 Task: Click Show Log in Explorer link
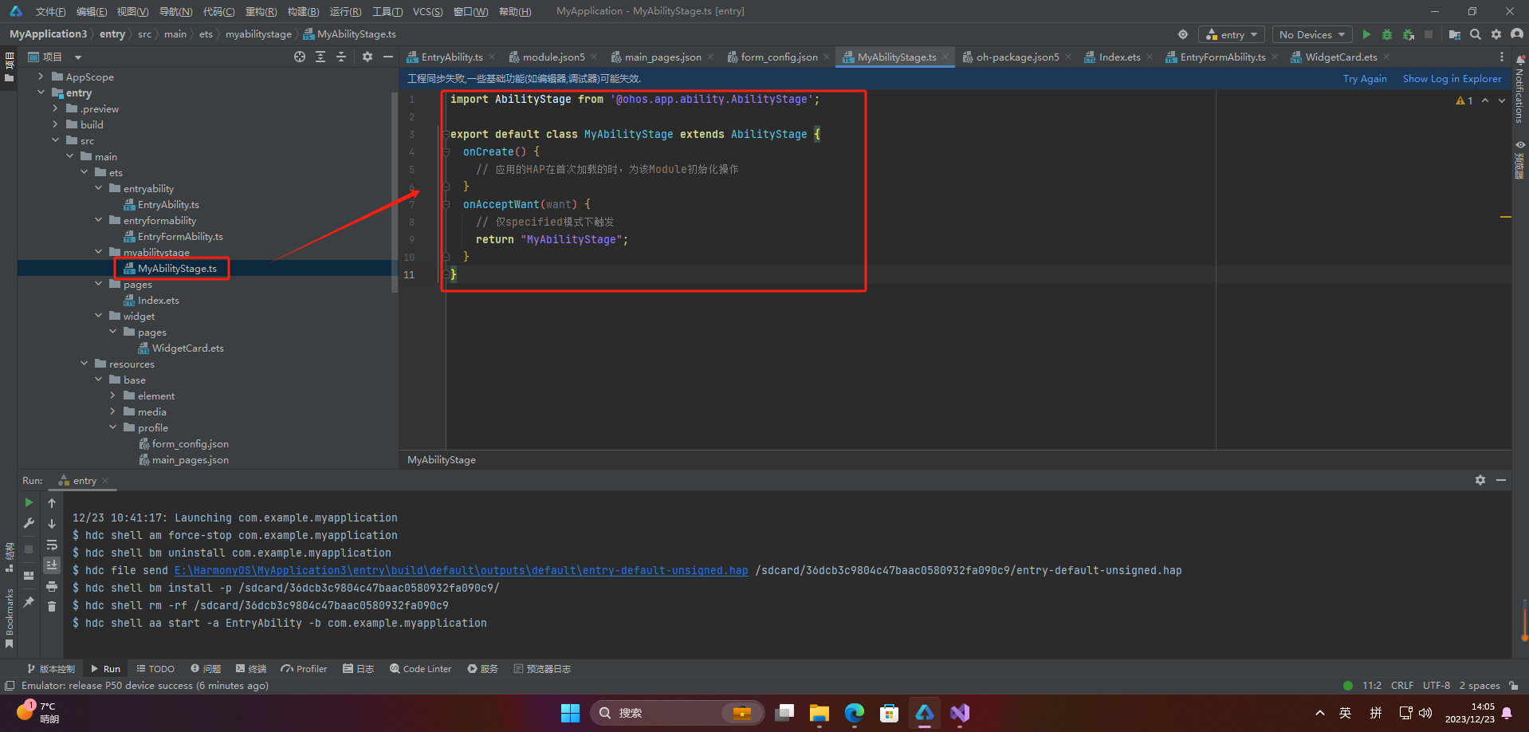tap(1452, 78)
